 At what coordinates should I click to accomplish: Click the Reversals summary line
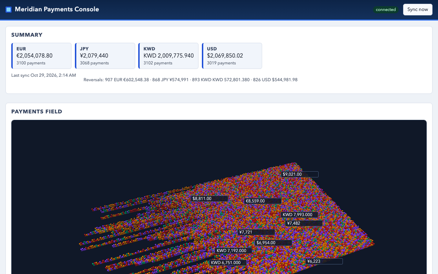pyautogui.click(x=191, y=80)
